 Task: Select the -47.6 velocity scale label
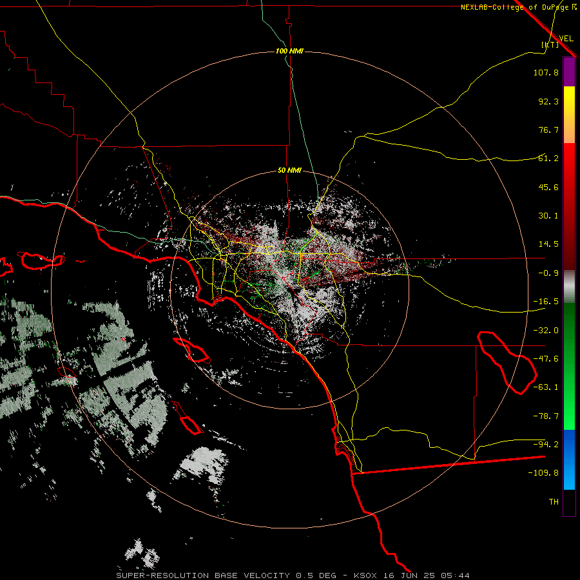[546, 359]
